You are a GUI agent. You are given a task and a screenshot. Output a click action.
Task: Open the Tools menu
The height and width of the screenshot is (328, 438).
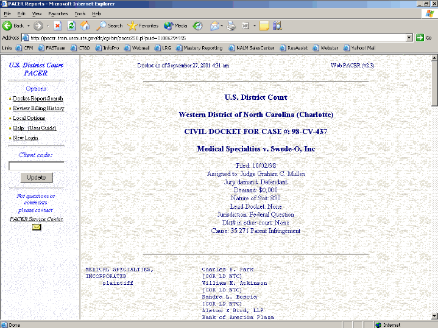tap(80, 13)
